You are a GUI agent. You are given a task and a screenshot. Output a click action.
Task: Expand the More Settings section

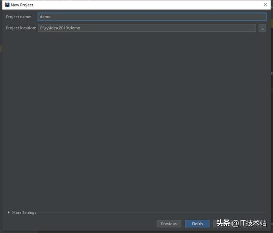tap(22, 213)
